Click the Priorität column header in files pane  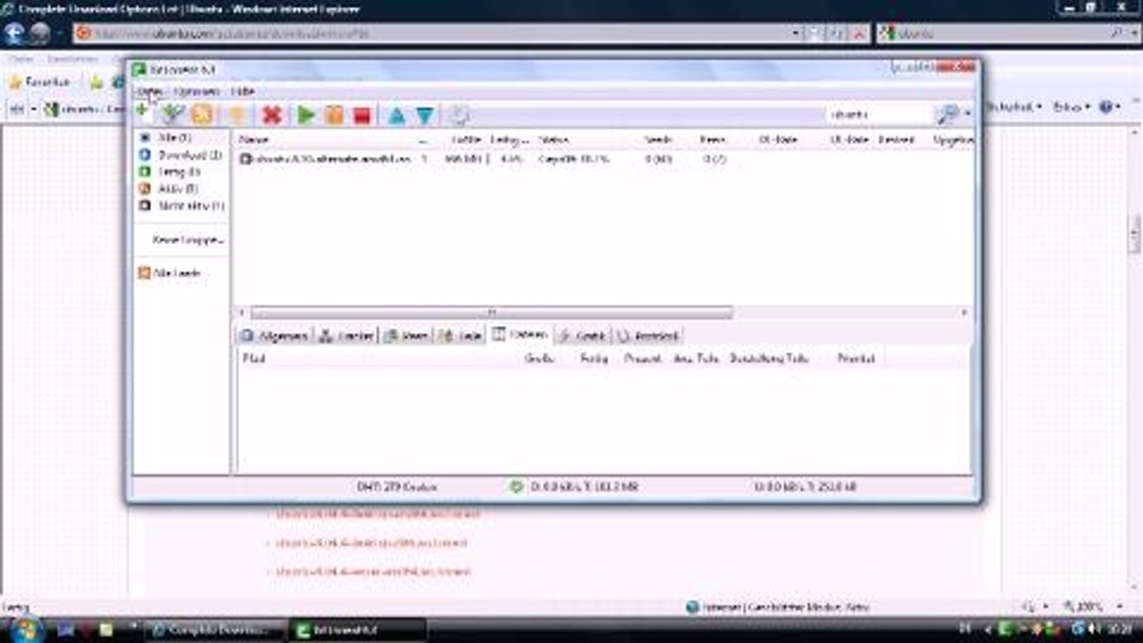point(855,358)
